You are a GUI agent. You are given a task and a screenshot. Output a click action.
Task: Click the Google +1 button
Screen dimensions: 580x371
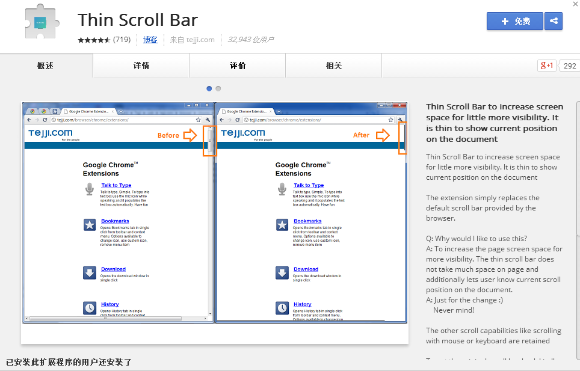pos(547,66)
